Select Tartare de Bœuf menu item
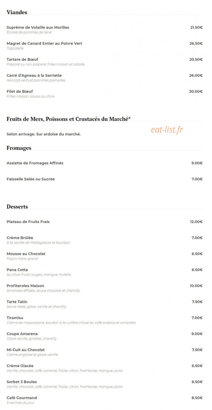The height and width of the screenshot is (410, 212). (22, 59)
